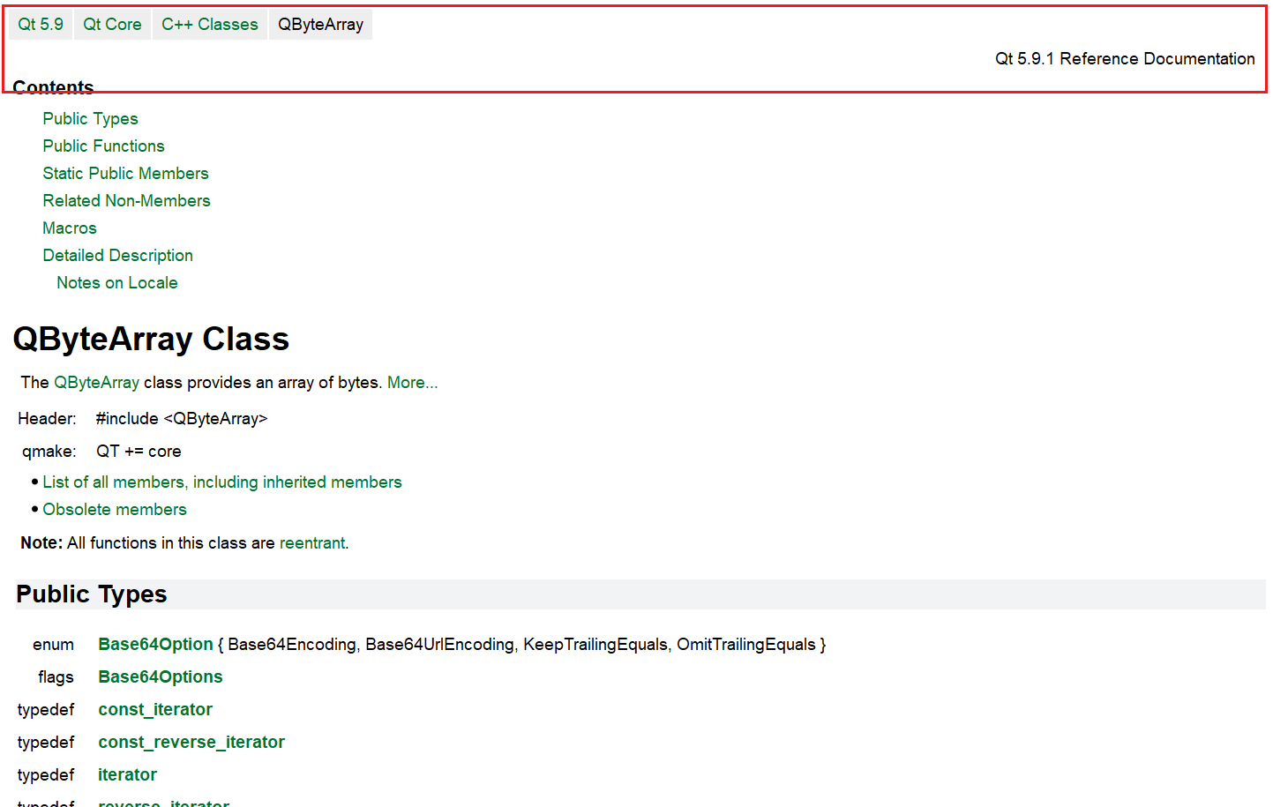Click the QByteArray Class heading
Viewport: 1273px width, 807px height.
coord(151,339)
